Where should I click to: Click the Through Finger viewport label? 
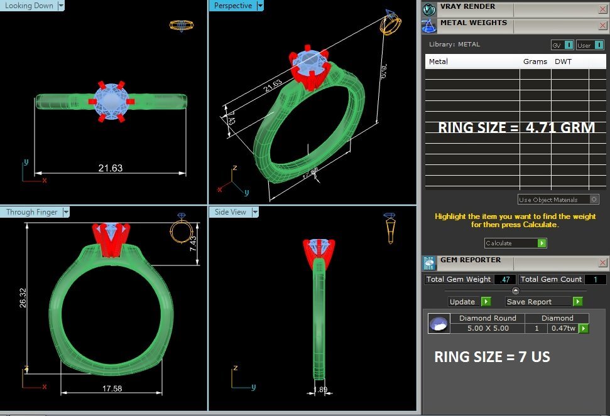pyautogui.click(x=31, y=212)
